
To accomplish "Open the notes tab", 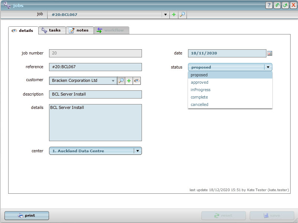I will (80, 30).
